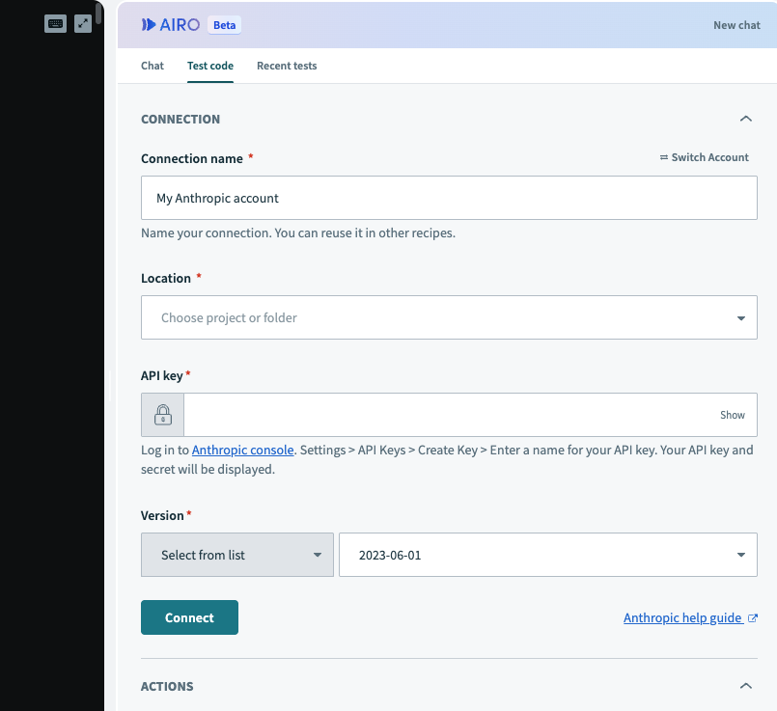Click the external link icon by help guide
Image resolution: width=777 pixels, height=711 pixels.
[753, 618]
